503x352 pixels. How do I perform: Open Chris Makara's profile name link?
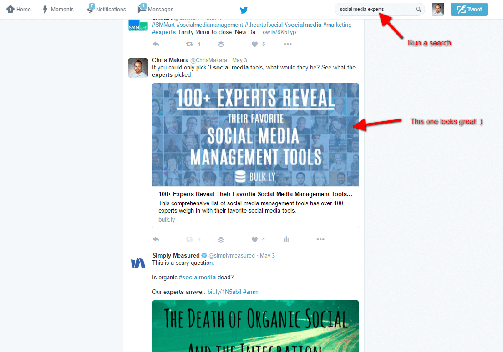tap(170, 60)
